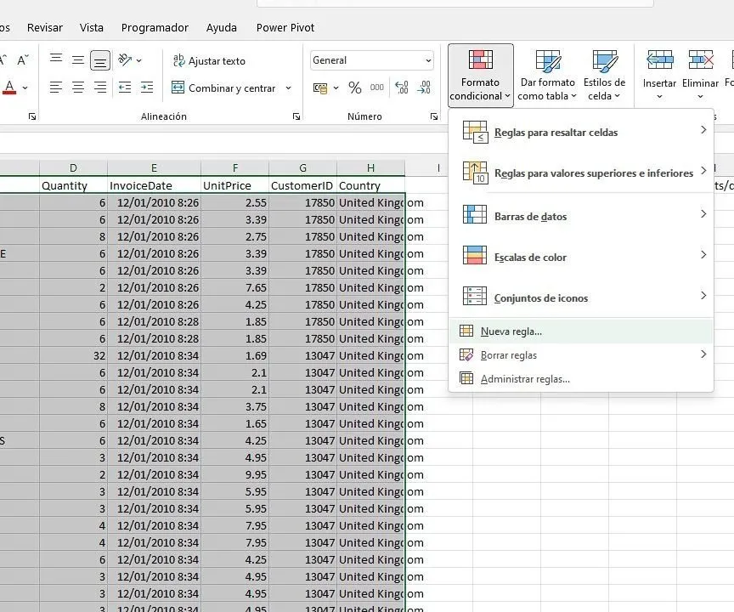Screen dimensions: 734x612
Task: Select unit price cell 2.75
Action: click(235, 236)
